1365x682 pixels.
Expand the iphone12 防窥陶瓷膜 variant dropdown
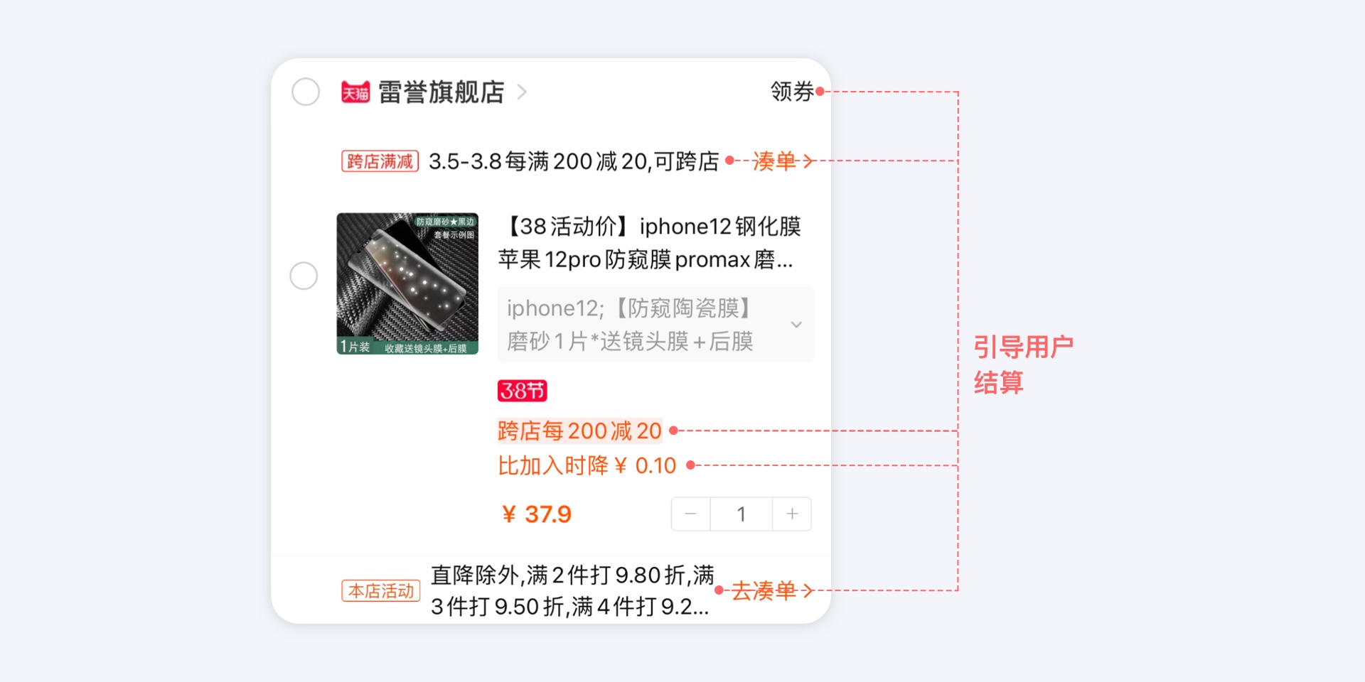(x=655, y=325)
